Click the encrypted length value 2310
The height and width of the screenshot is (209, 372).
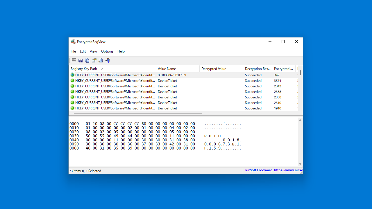pos(278,102)
